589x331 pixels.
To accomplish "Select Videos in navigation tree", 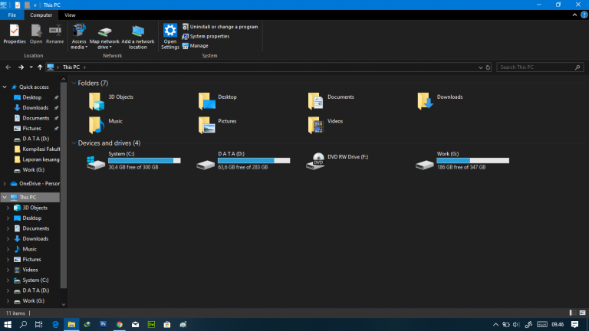I will [31, 270].
